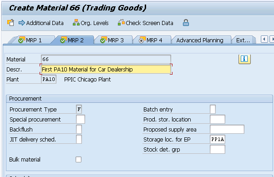The height and width of the screenshot is (177, 274).
Task: Tick the Bulk material checkbox
Action: pos(78,159)
